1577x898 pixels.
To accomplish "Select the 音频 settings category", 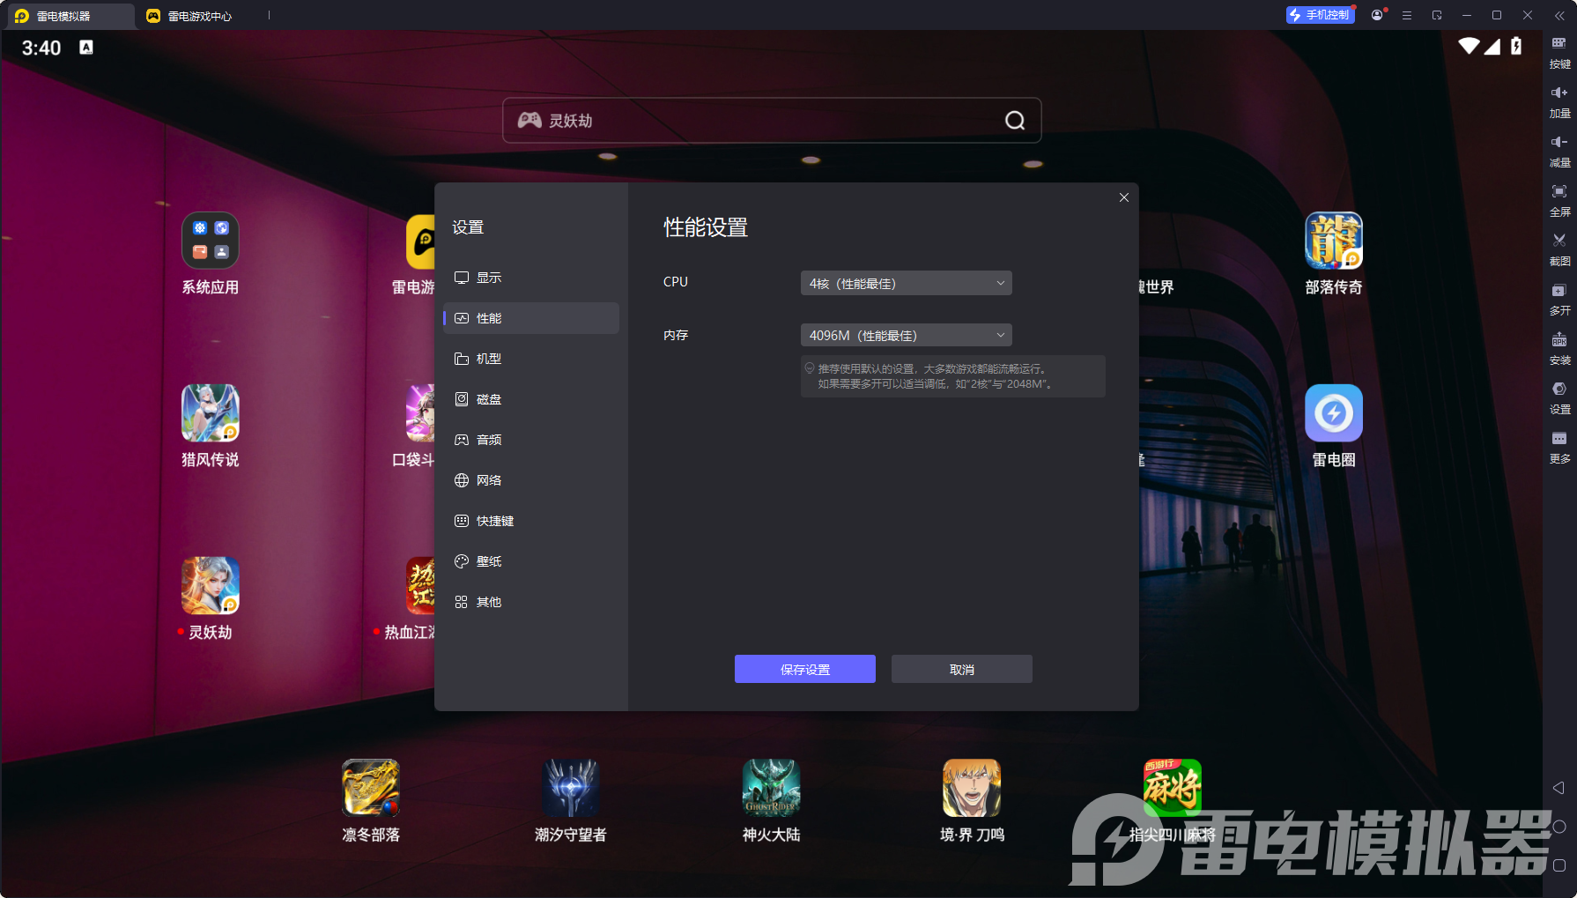I will (531, 440).
